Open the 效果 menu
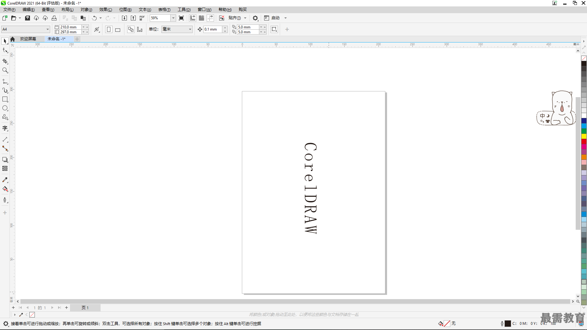 click(105, 9)
